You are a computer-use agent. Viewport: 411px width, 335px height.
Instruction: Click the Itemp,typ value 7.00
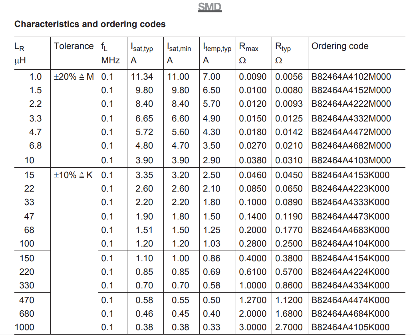(211, 77)
